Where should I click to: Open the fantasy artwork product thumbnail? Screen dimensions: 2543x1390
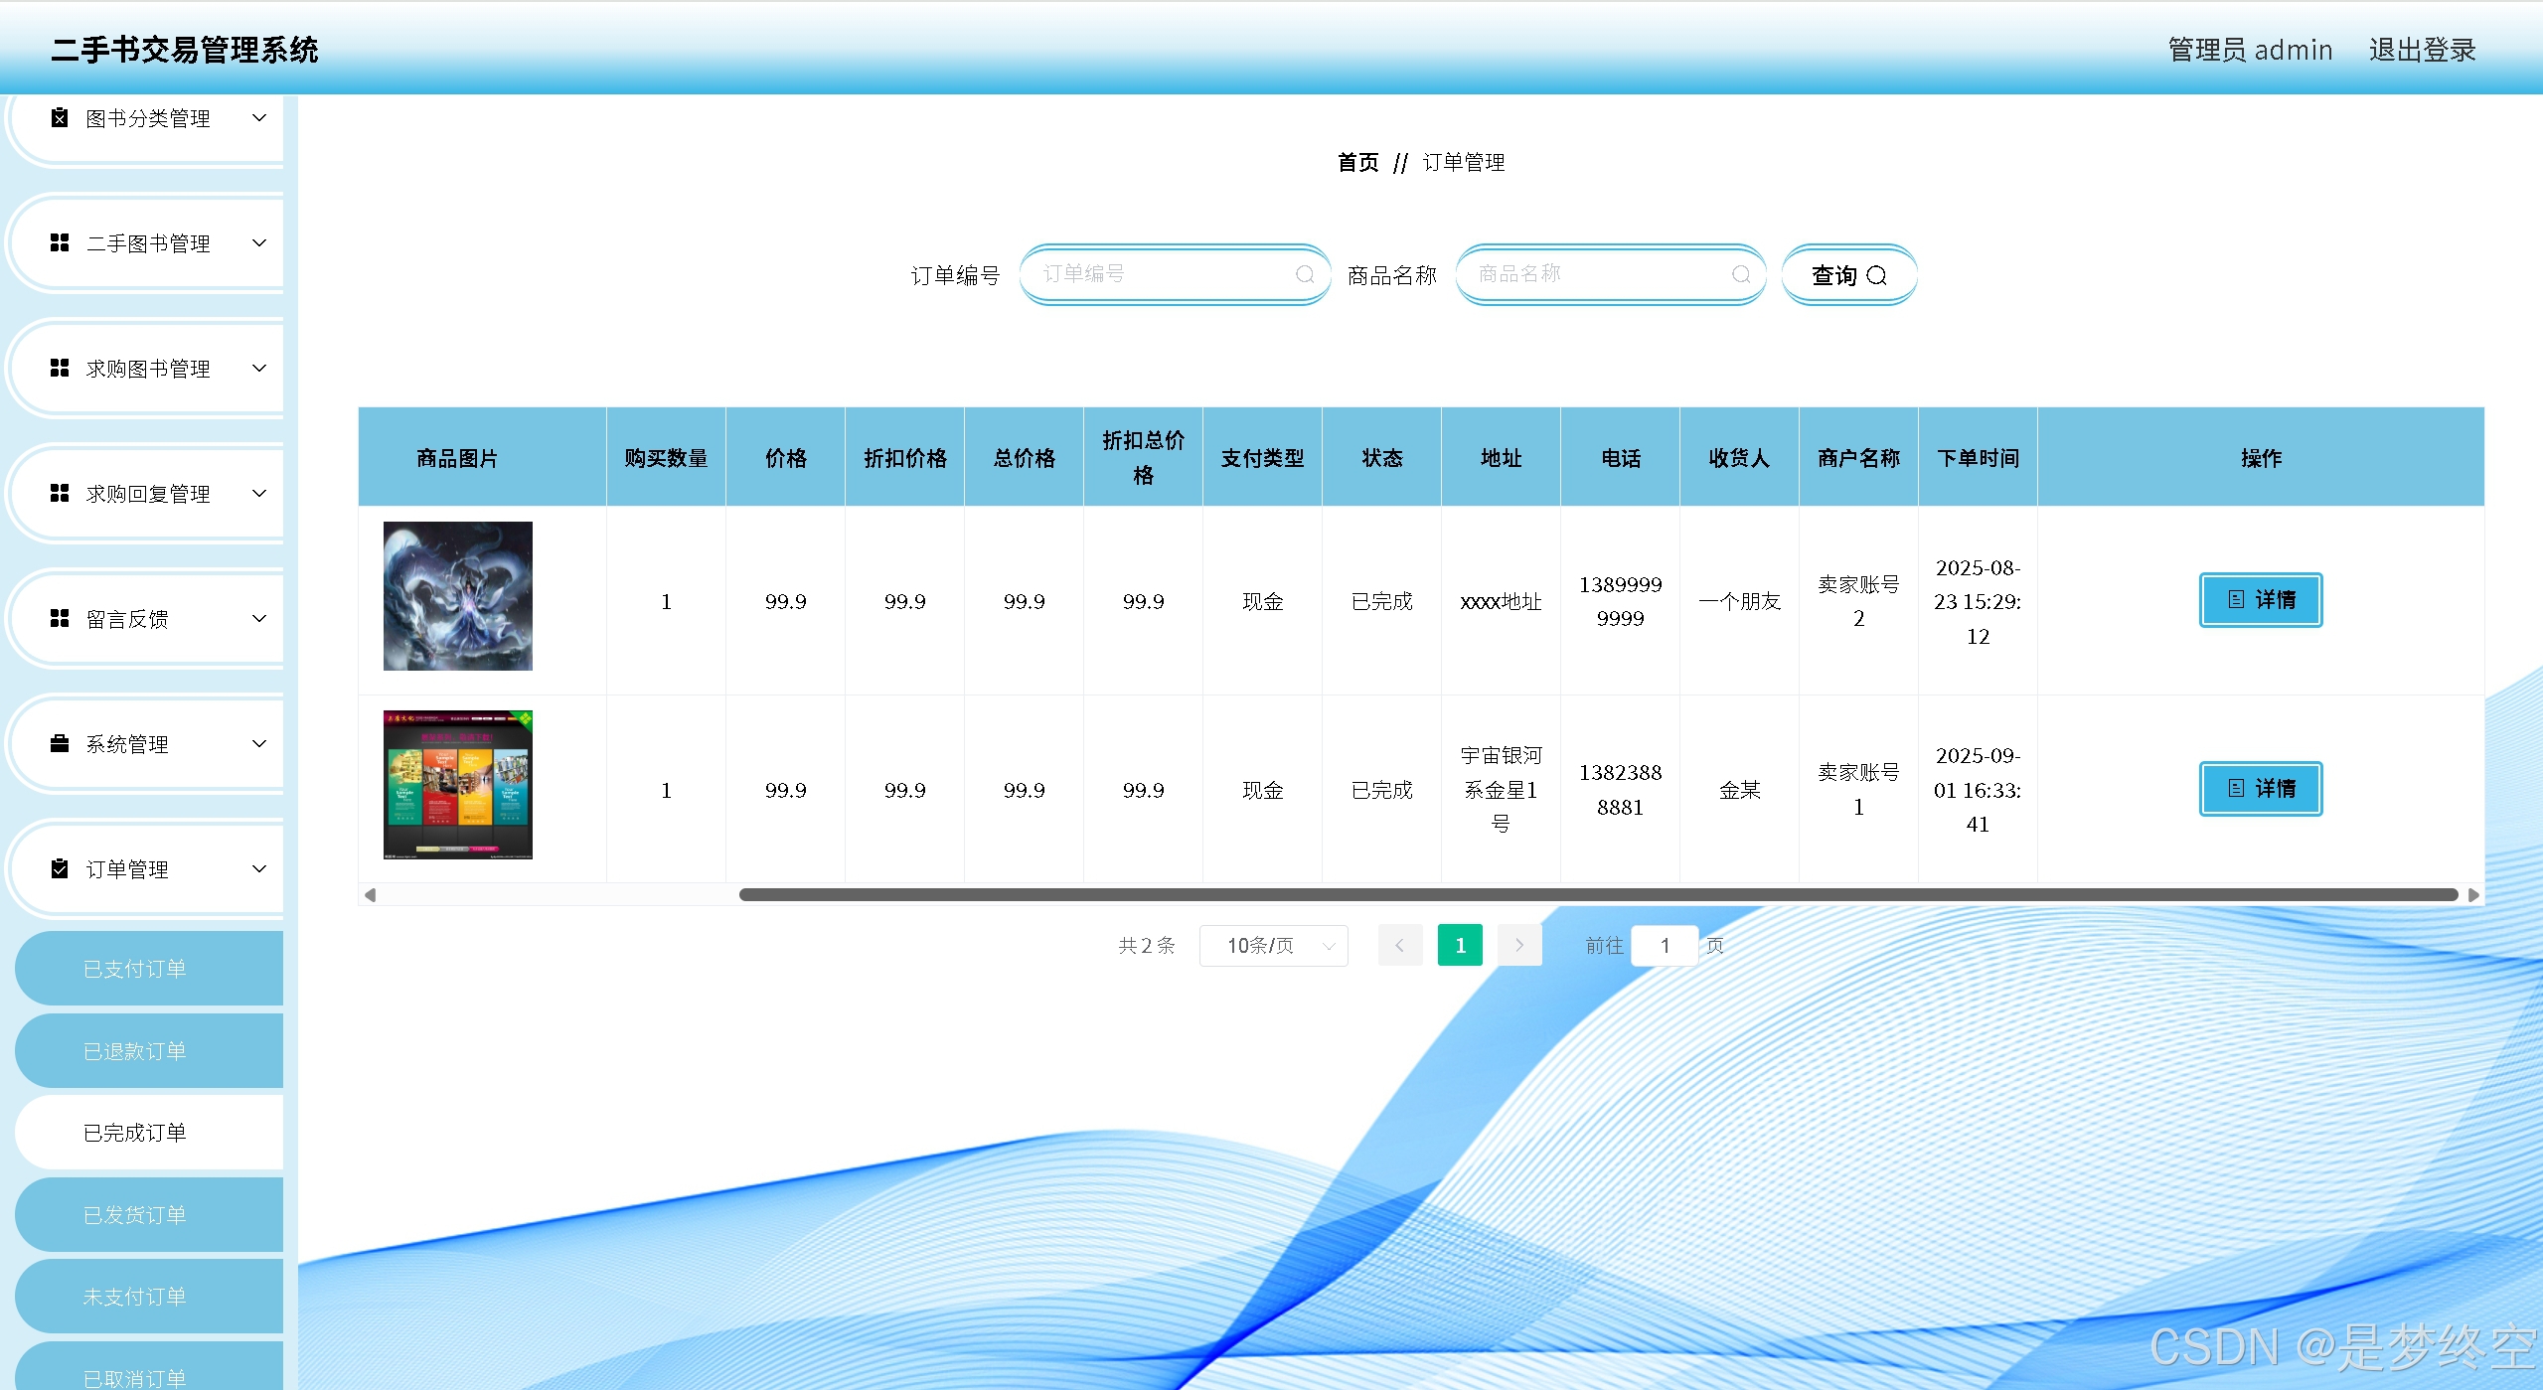(x=458, y=596)
